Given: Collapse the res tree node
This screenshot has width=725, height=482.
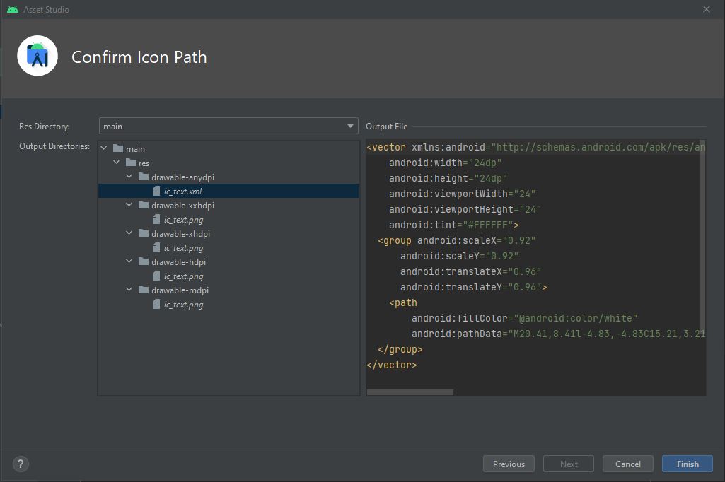Looking at the screenshot, I should (x=117, y=163).
